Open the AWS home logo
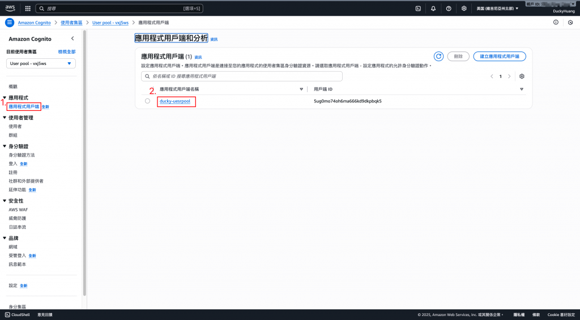580x320 pixels. coord(10,8)
